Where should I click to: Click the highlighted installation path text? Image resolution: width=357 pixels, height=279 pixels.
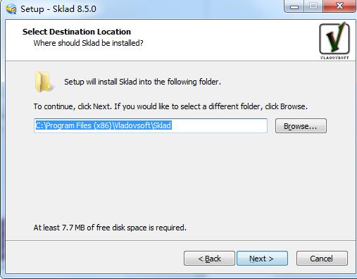click(x=104, y=125)
